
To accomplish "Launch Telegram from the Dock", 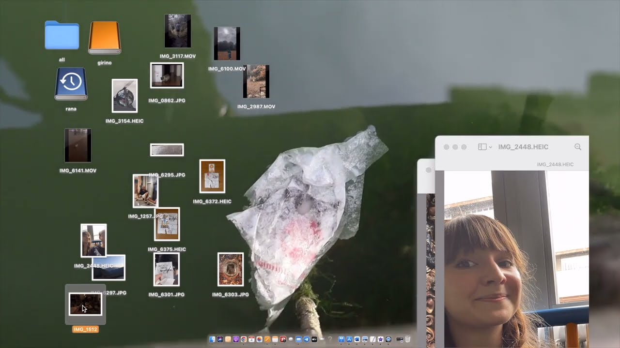I will (307, 339).
